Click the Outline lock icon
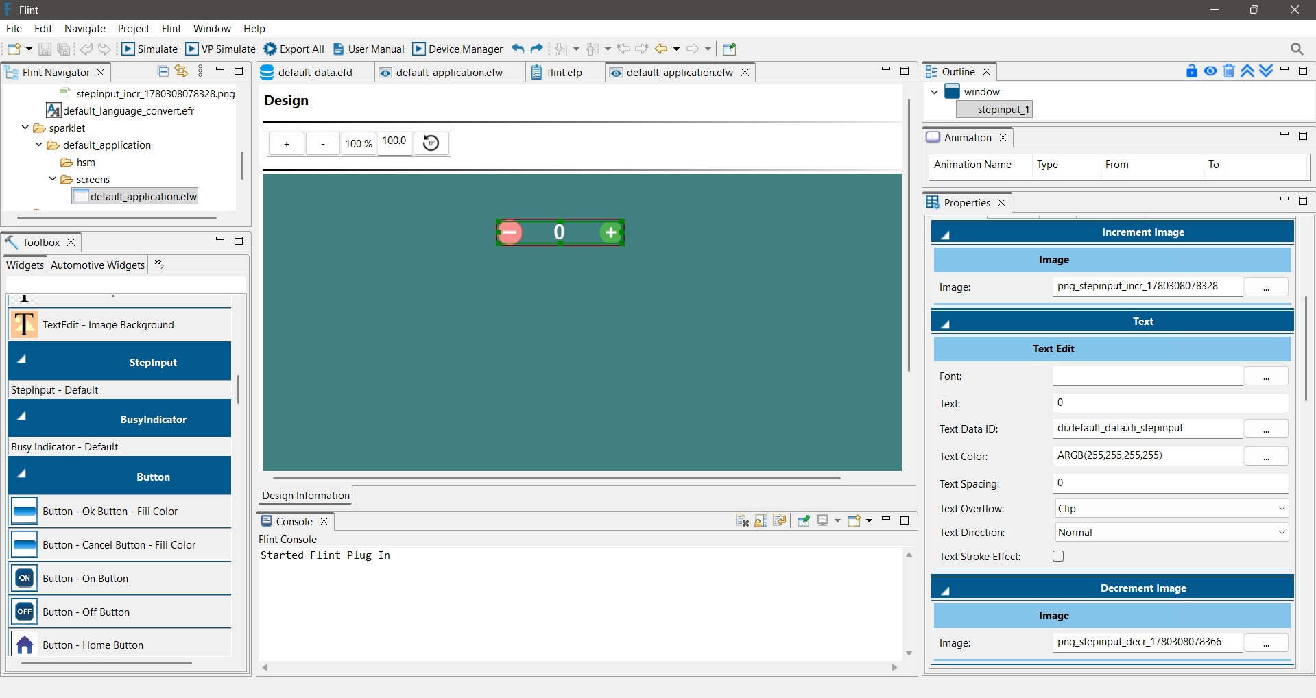This screenshot has width=1316, height=698. (x=1192, y=71)
